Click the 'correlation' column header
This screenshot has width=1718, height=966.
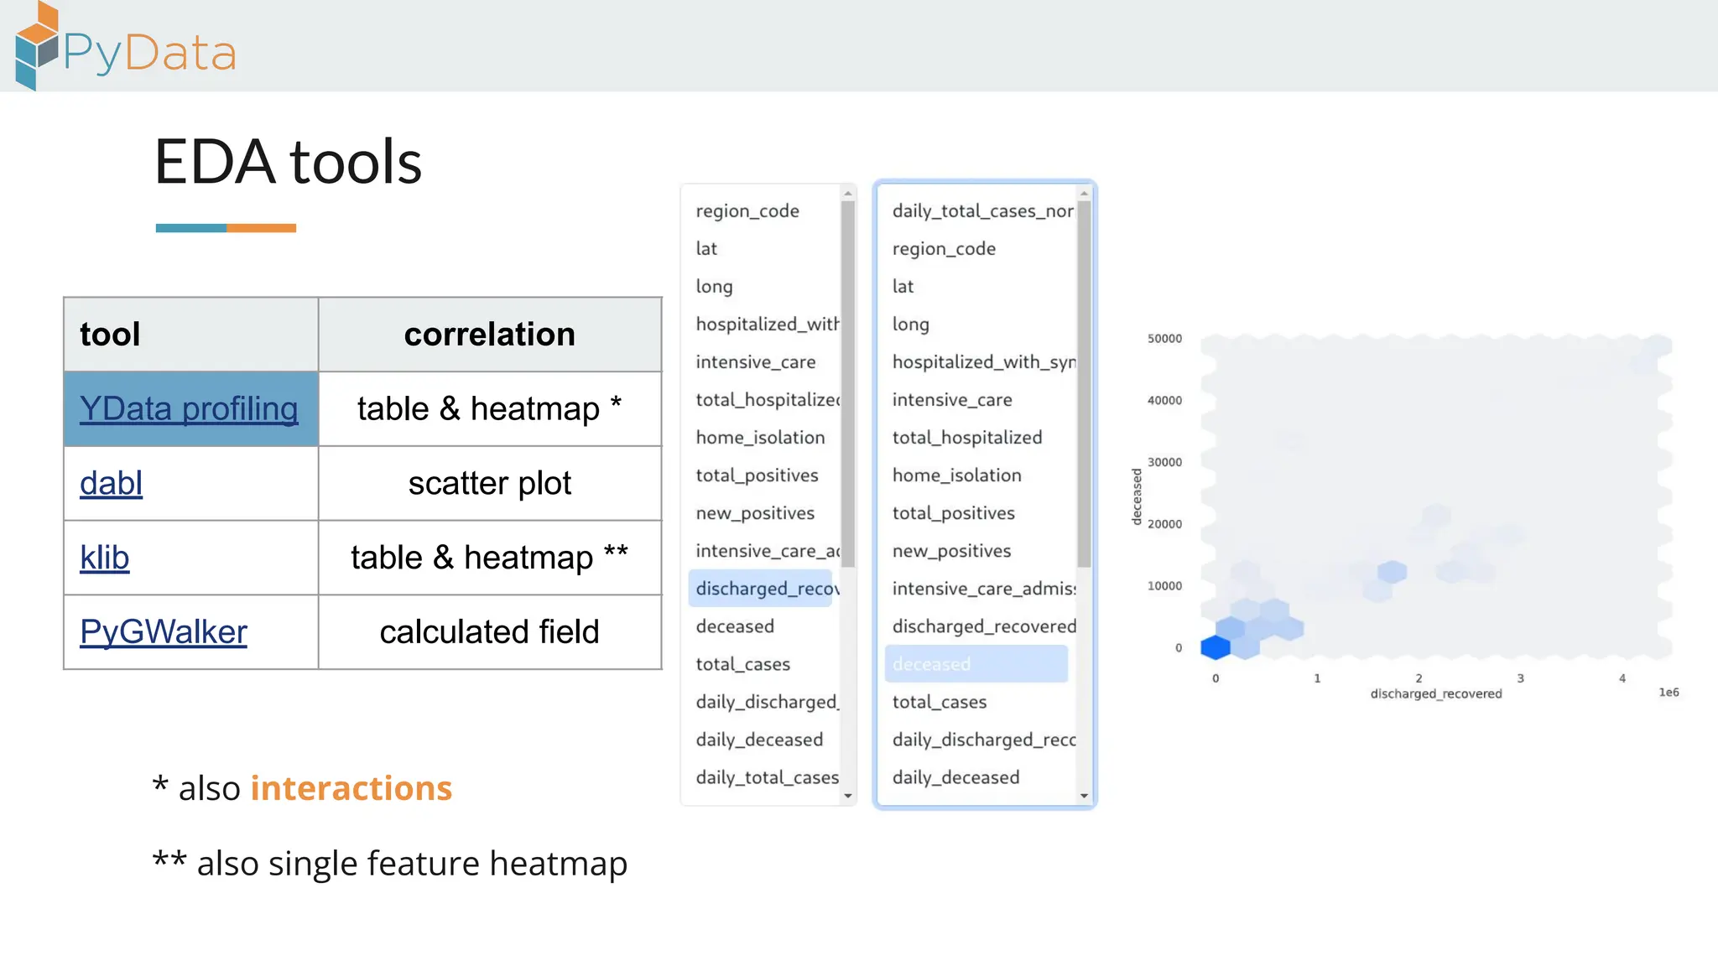pyautogui.click(x=490, y=335)
